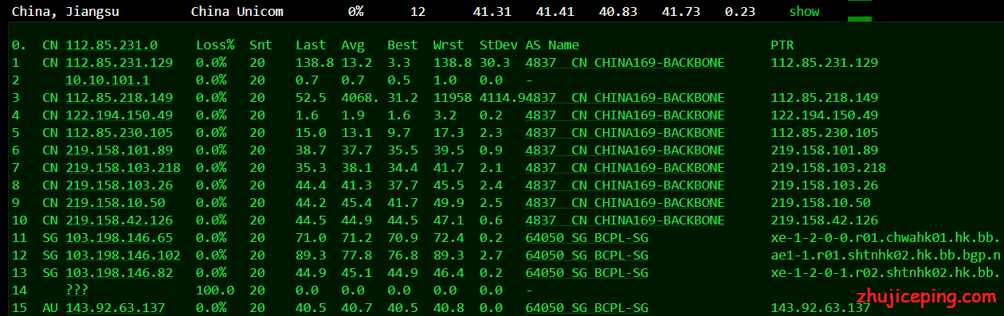This screenshot has height=316, width=1004.
Task: Click the "Last" column header
Action: (x=311, y=45)
